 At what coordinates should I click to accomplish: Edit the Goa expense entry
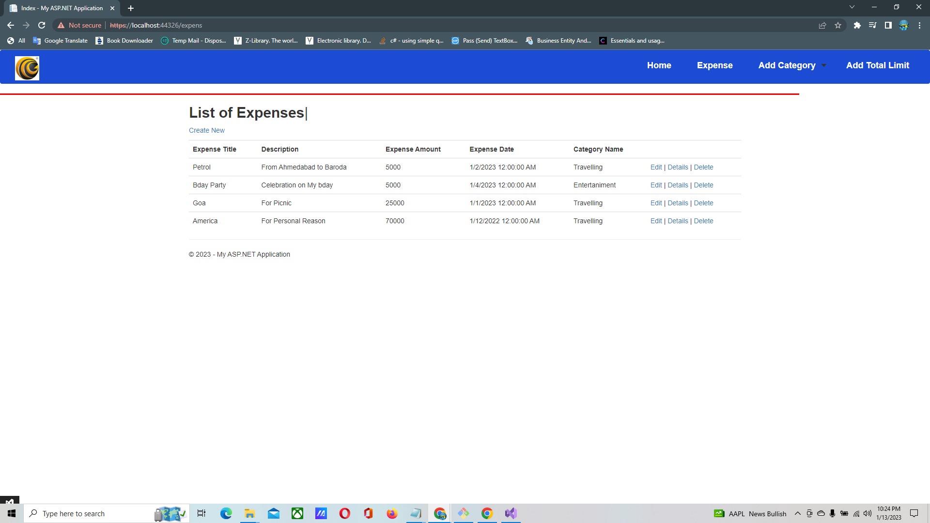656,203
